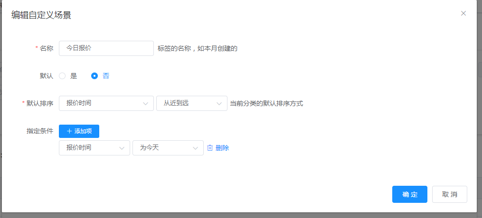Close the 编辑自定义场景 dialog with the X icon
This screenshot has width=482, height=218.
click(463, 13)
